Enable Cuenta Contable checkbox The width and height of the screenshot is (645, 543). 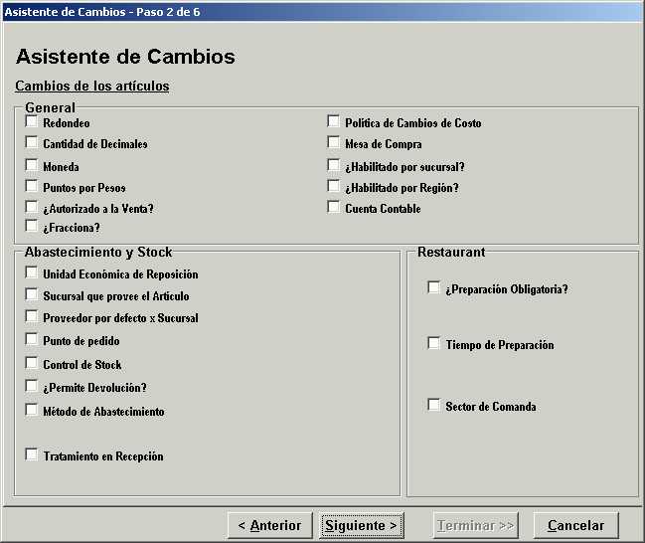coord(334,208)
